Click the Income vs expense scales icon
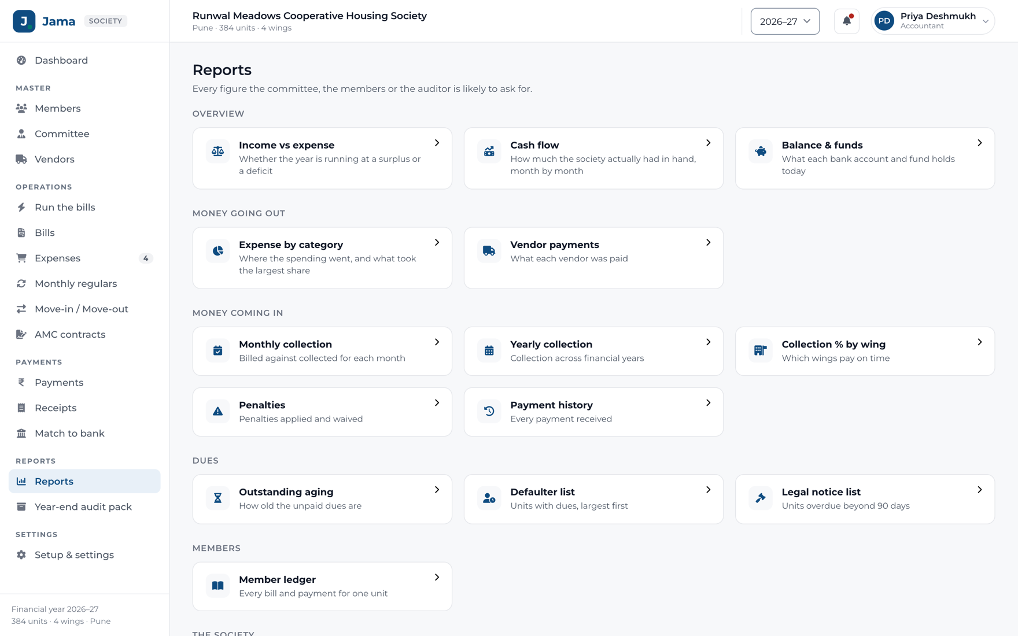Screen dimensions: 1018x636 (x=218, y=151)
